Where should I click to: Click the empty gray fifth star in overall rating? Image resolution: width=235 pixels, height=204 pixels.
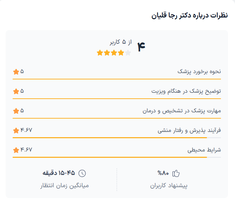(x=128, y=53)
